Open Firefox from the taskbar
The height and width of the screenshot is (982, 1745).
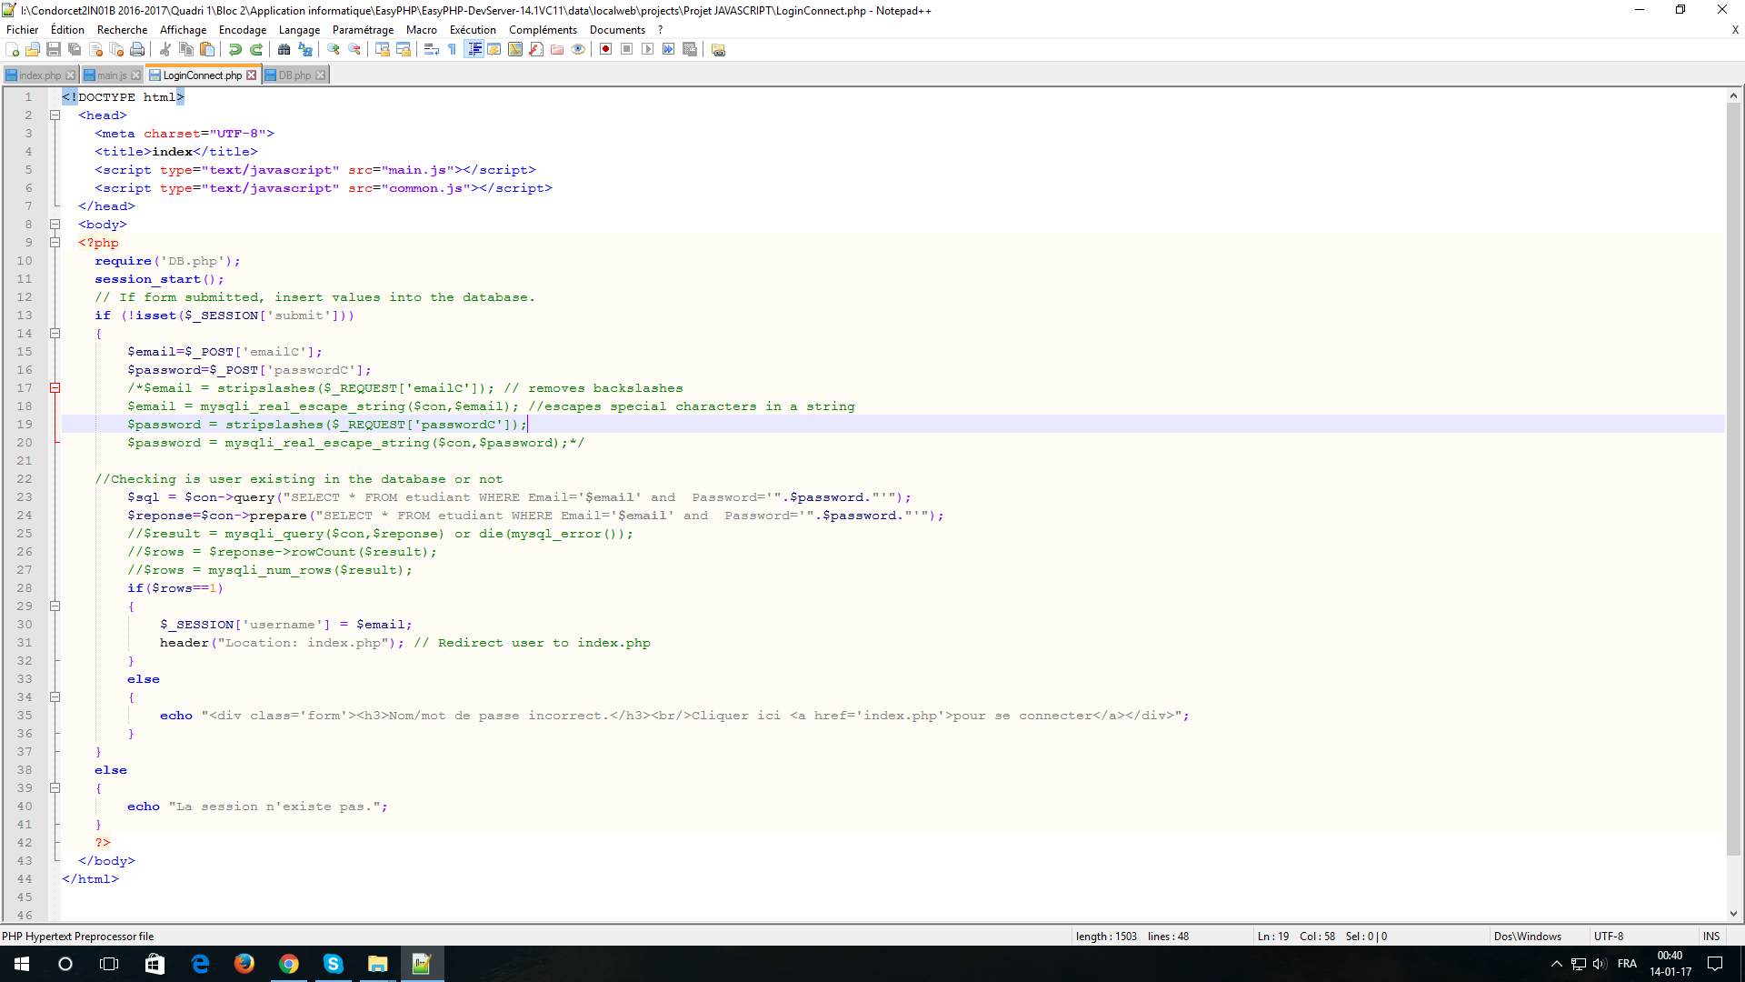(244, 964)
